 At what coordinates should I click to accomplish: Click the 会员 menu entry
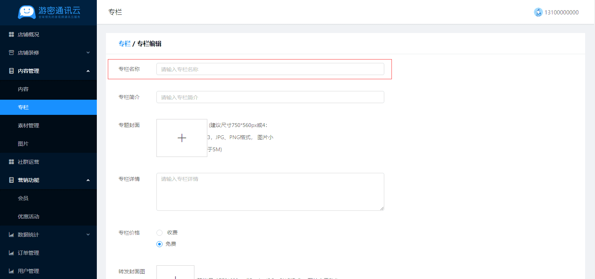coord(23,198)
